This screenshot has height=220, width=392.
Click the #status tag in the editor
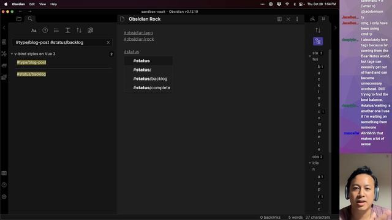(132, 51)
